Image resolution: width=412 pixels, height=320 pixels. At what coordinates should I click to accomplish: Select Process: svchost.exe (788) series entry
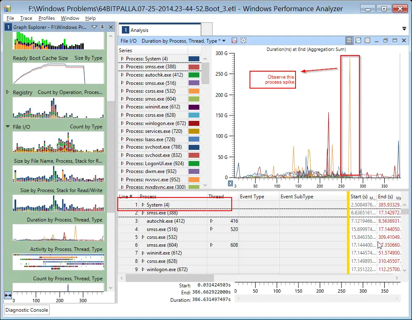coord(154,147)
